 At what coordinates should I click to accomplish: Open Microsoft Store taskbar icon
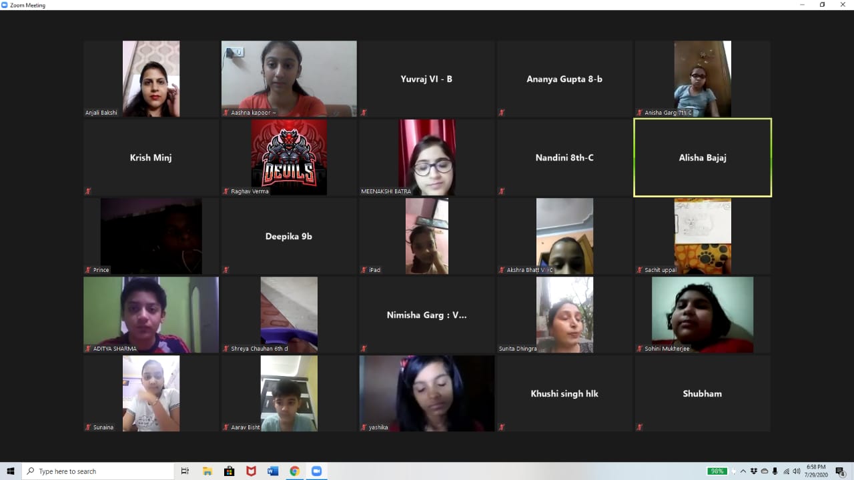coord(229,471)
